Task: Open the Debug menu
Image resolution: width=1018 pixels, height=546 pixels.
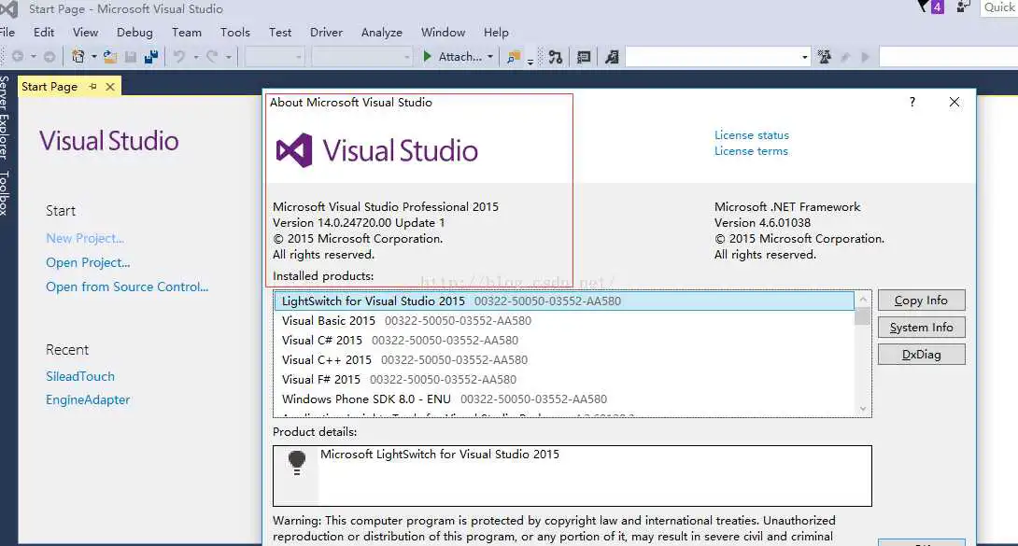Action: [x=134, y=32]
